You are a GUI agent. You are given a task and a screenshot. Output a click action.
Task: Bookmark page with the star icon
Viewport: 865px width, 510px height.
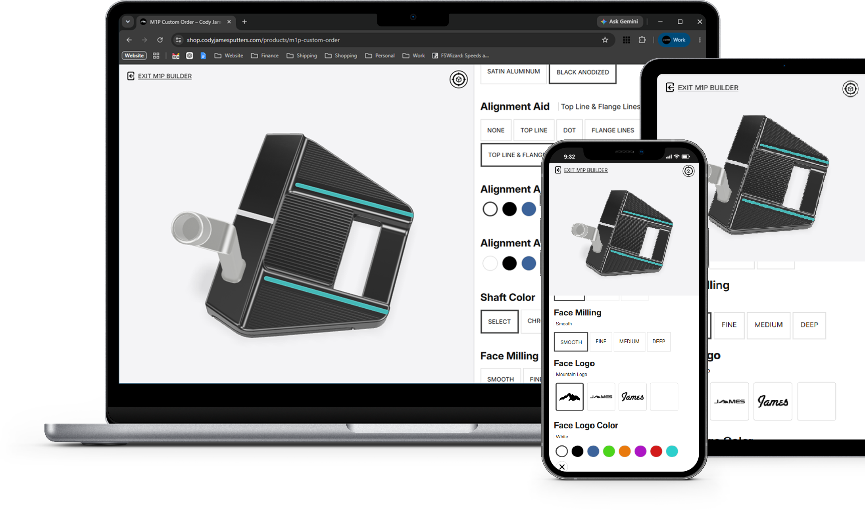pos(605,40)
